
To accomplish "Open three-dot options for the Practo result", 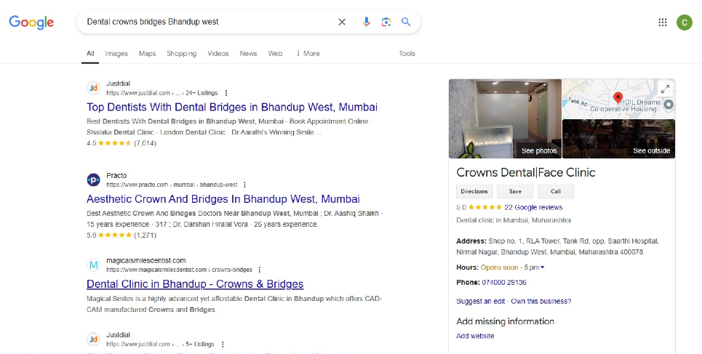I will point(244,185).
